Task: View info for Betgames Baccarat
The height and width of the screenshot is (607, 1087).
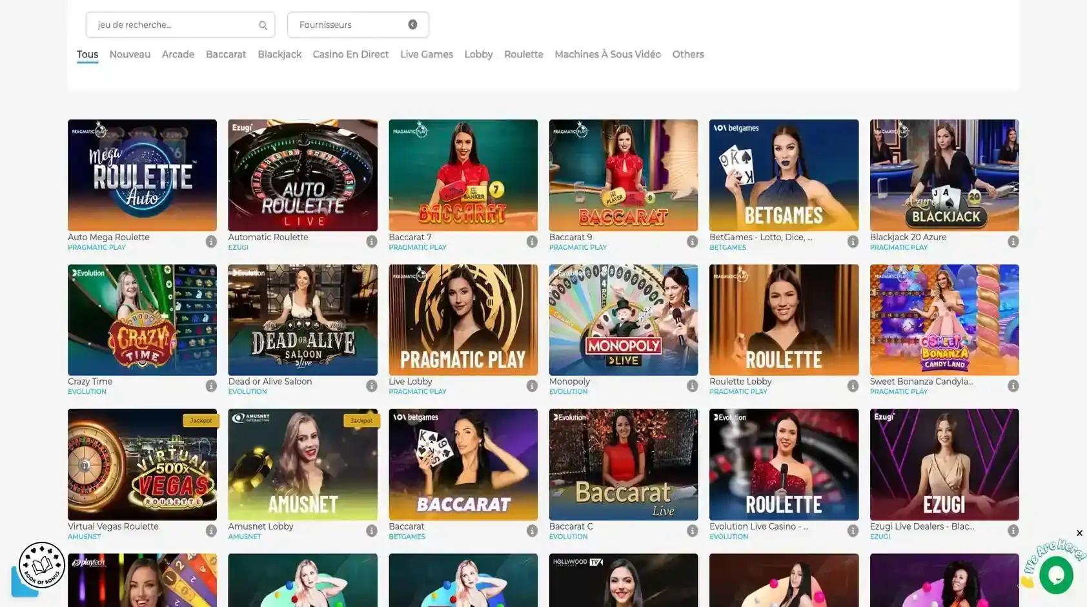Action: click(x=532, y=531)
